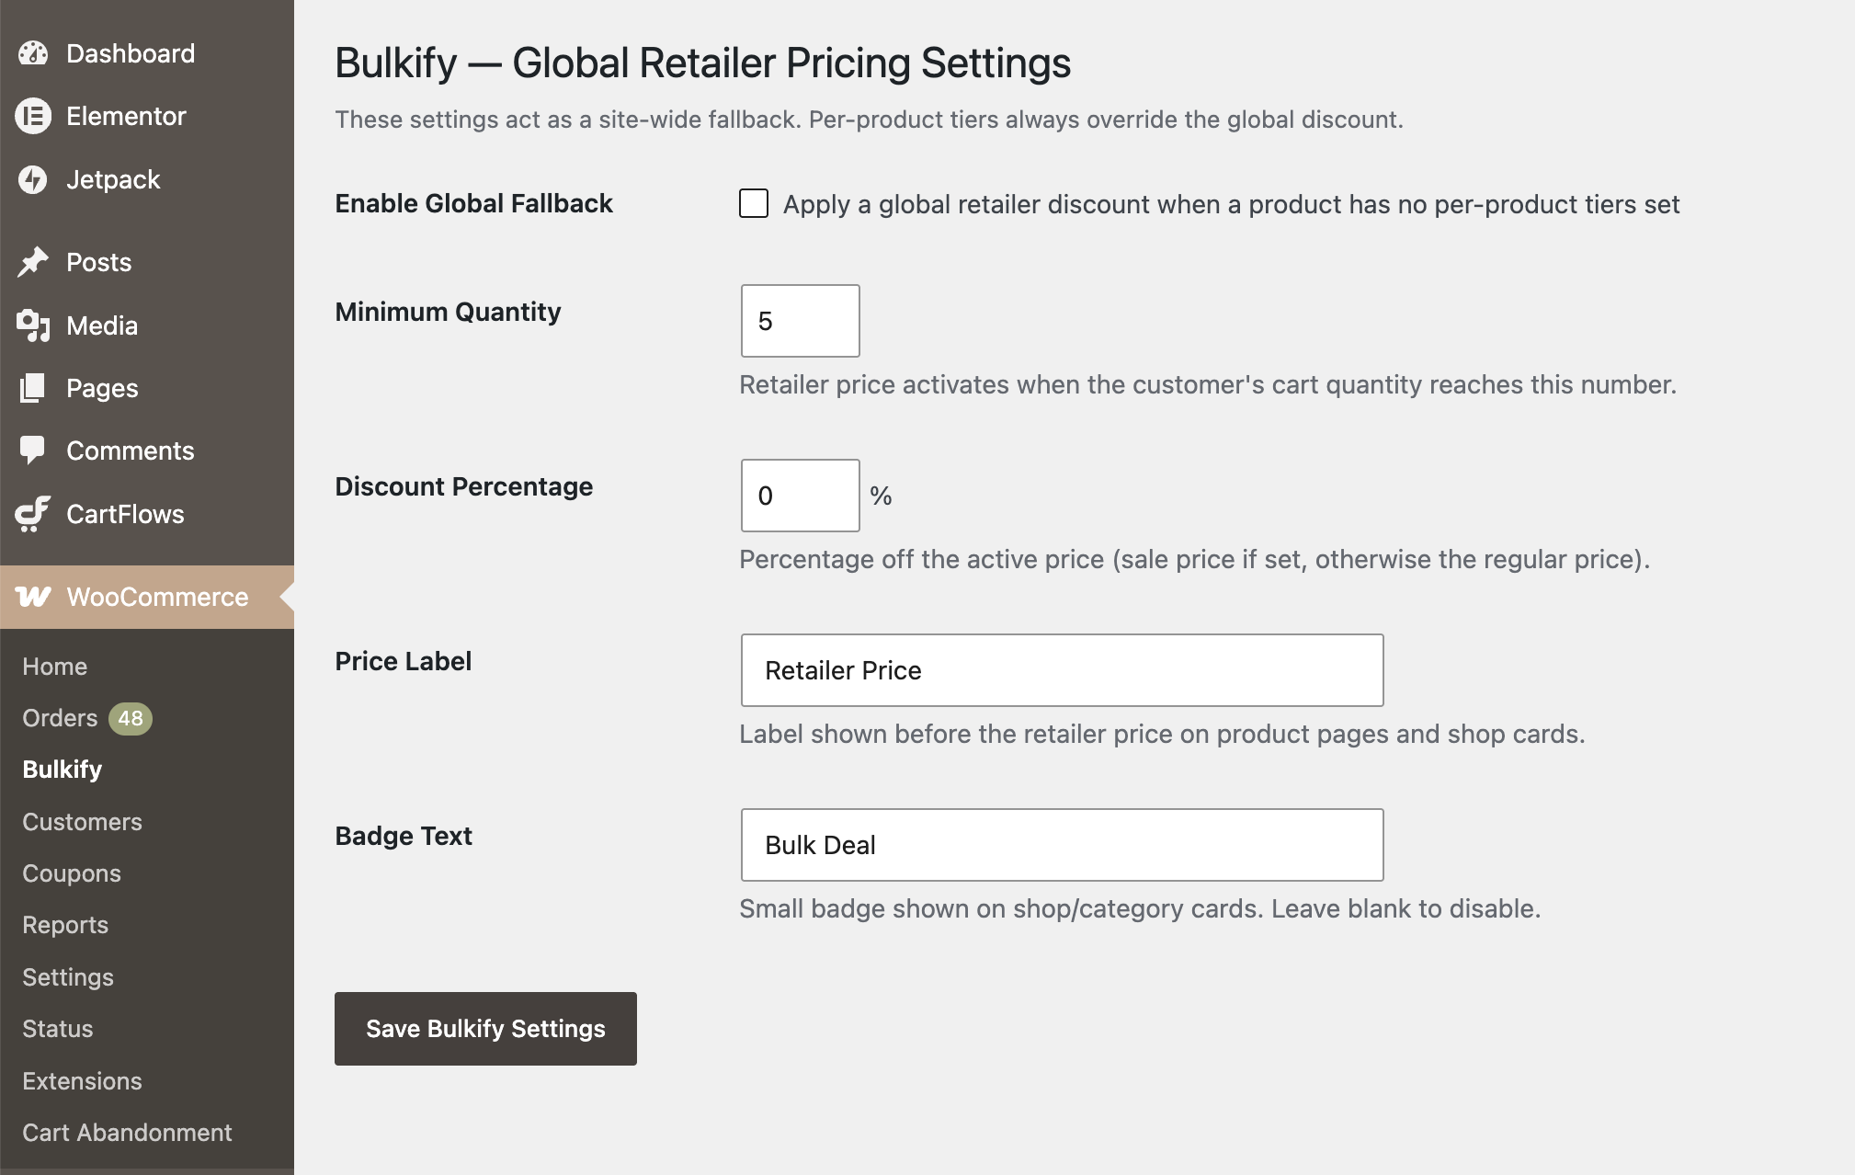Focus the Minimum Quantity field

click(801, 321)
